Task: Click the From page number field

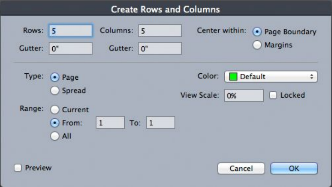Action: 110,123
